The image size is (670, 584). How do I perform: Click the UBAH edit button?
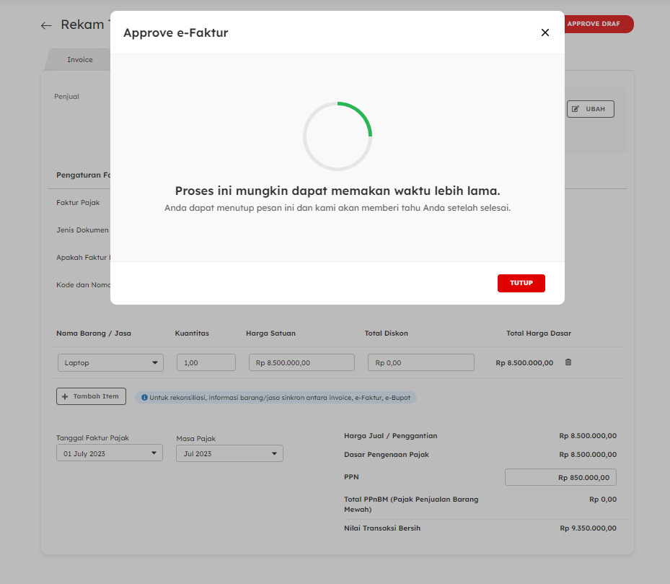[x=590, y=109]
